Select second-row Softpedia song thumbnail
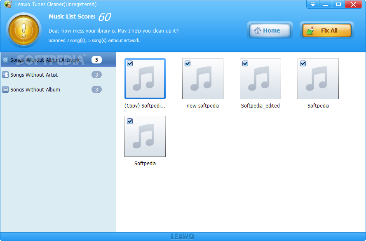The height and width of the screenshot is (241, 366). coord(145,136)
